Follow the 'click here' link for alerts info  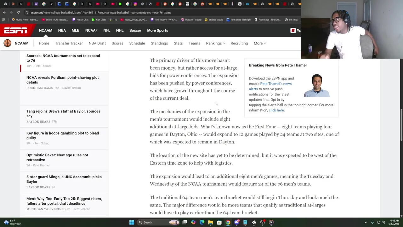[276, 110]
